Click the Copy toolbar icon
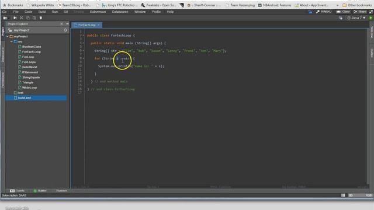Viewport: 374px width, 210px height. pos(28,18)
